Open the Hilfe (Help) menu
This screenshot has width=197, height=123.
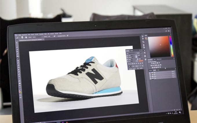(x=60, y=34)
